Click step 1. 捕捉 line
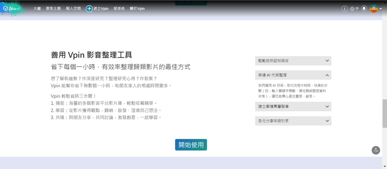The width and height of the screenshot is (387, 169). [104, 103]
